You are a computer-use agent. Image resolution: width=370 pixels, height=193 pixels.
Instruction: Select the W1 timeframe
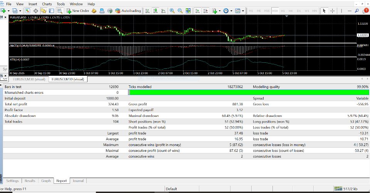pyautogui.click(x=307, y=11)
